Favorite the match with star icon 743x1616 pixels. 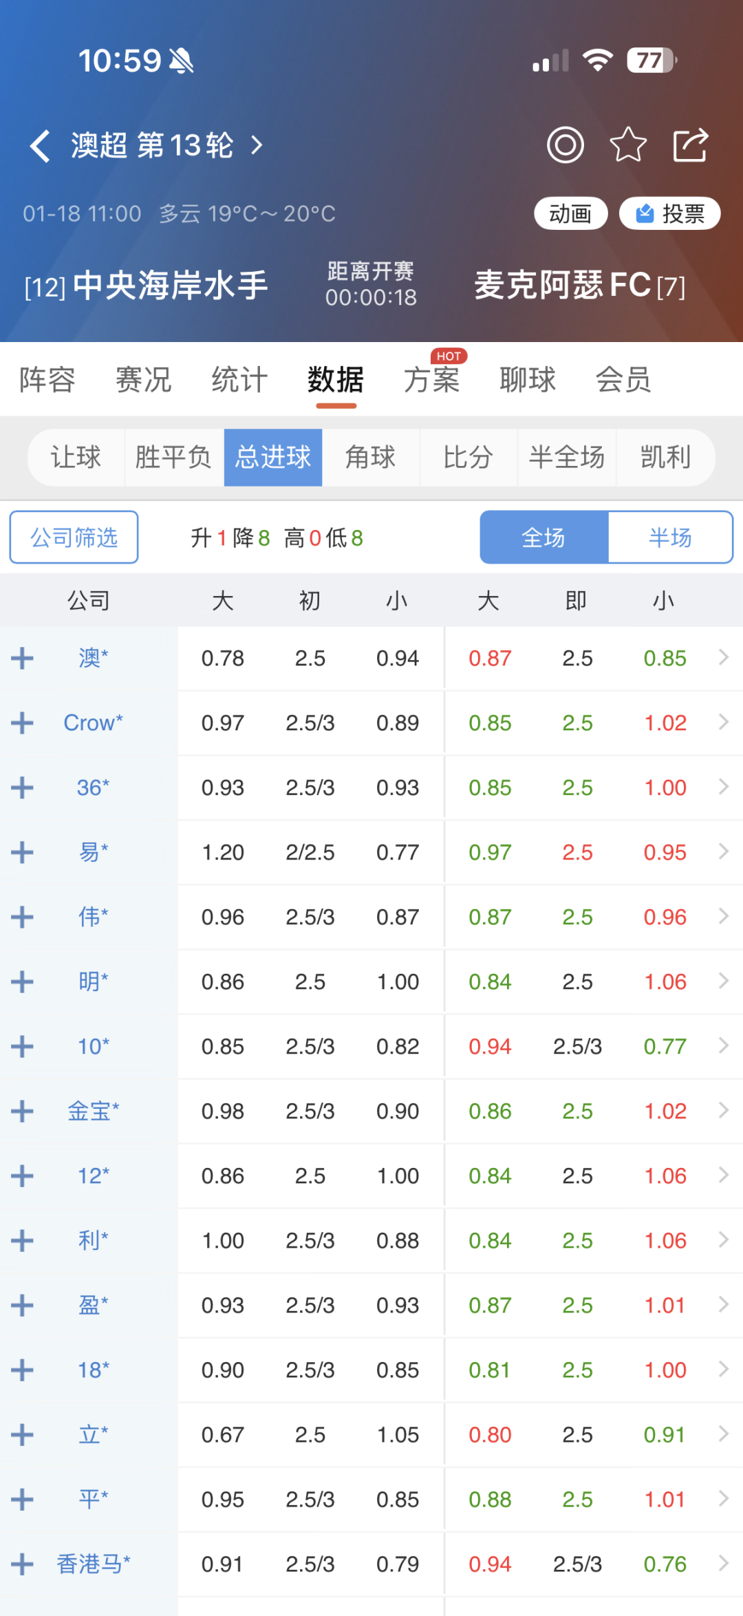pyautogui.click(x=627, y=145)
